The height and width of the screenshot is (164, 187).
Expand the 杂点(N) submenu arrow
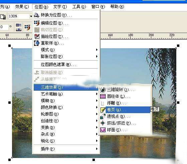click(97, 134)
